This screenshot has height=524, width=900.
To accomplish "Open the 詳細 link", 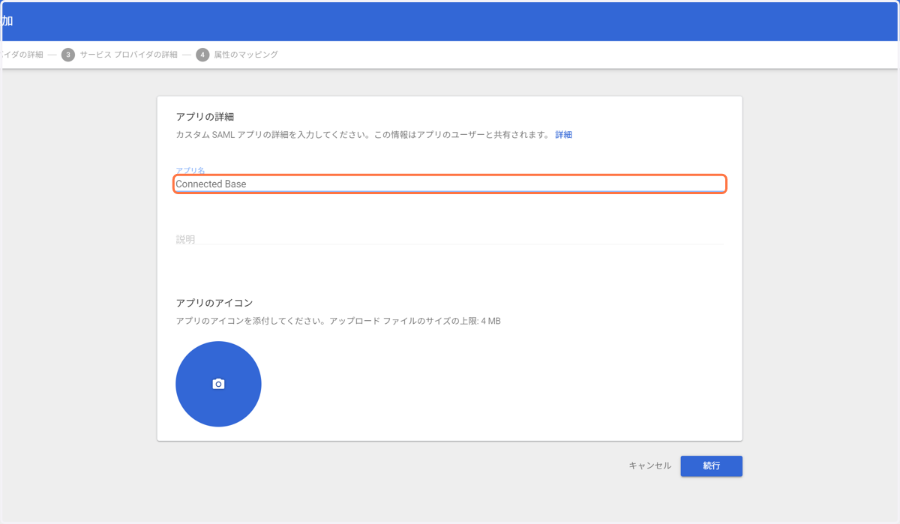I will [x=563, y=135].
